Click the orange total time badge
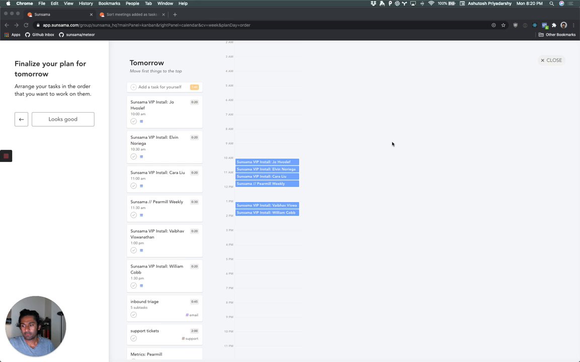This screenshot has height=362, width=580. click(x=194, y=87)
